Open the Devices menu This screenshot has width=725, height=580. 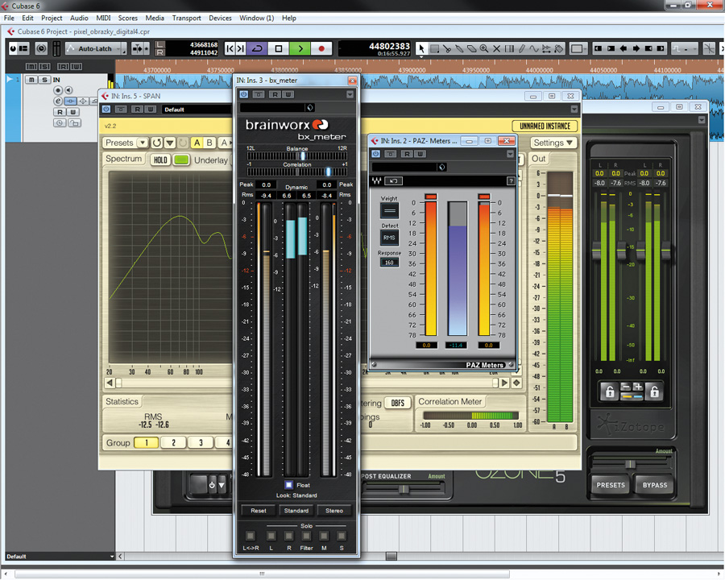[x=220, y=18]
